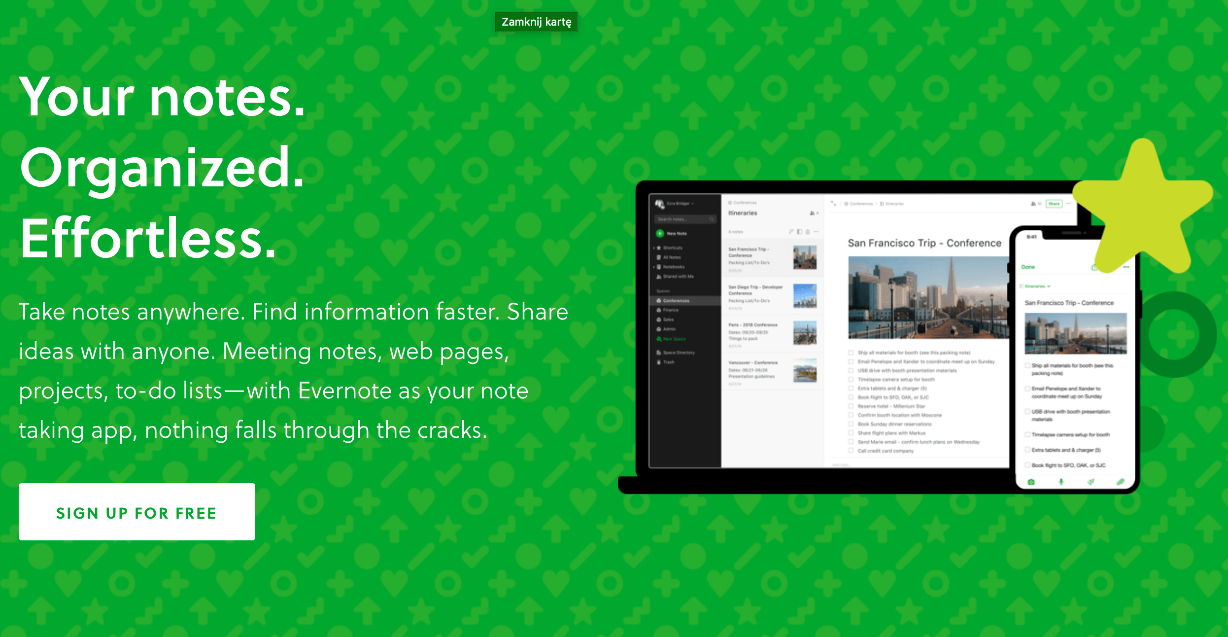Screen dimensions: 1228x637
Task: Check Call credit card company checkbox
Action: [x=851, y=451]
